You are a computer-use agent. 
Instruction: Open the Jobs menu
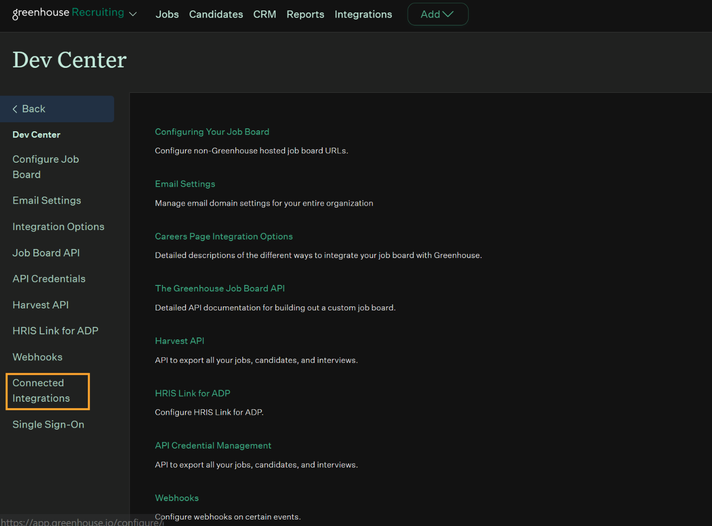point(167,14)
